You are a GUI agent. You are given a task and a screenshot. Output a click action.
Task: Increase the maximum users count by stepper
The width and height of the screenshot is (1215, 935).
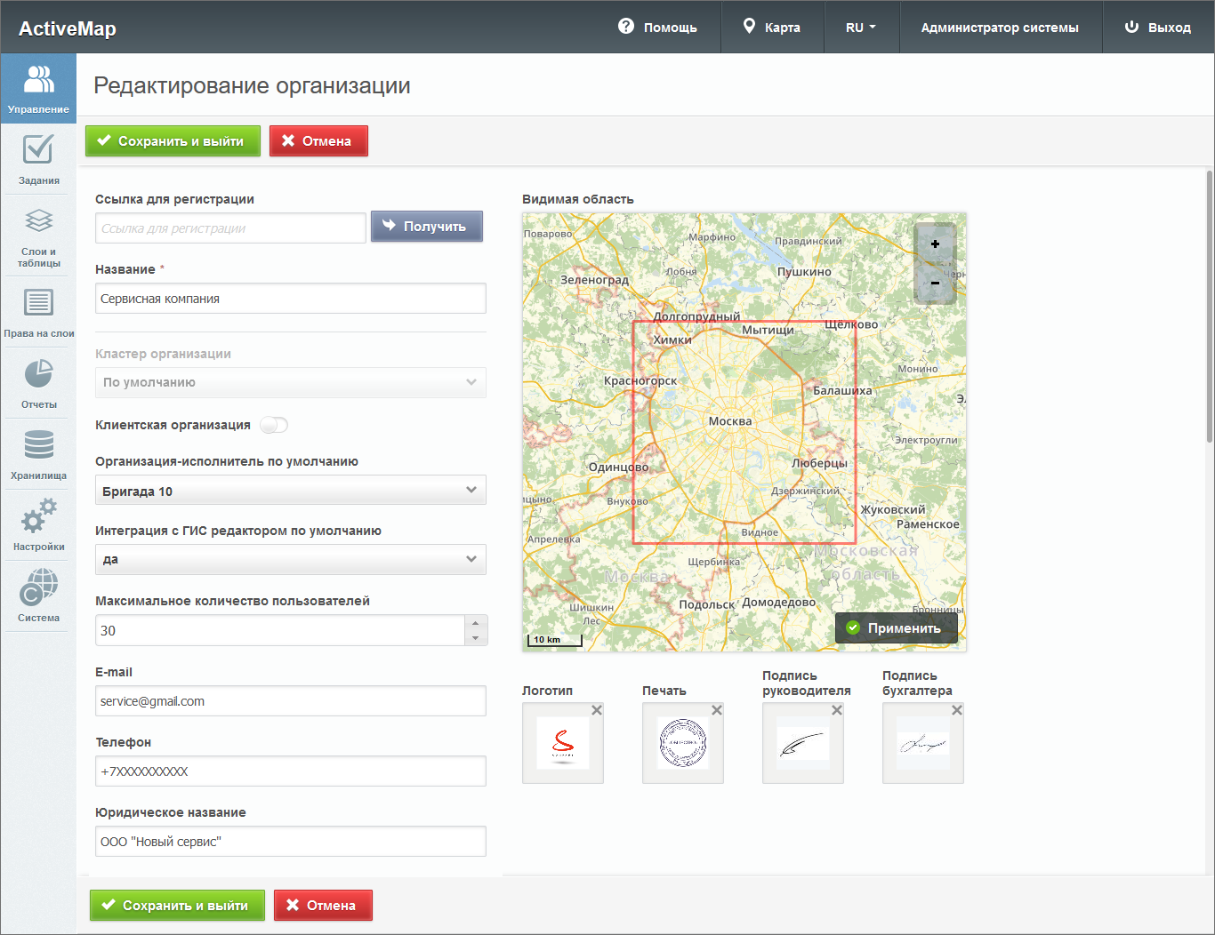tap(475, 623)
